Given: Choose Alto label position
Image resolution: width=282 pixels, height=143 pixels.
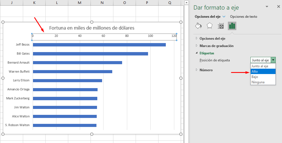Looking at the screenshot, I should tap(263, 71).
